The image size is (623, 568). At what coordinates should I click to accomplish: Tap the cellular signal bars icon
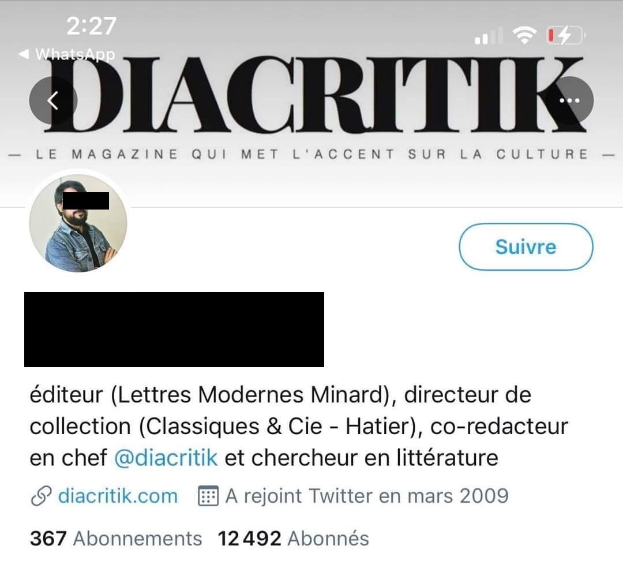(x=489, y=36)
